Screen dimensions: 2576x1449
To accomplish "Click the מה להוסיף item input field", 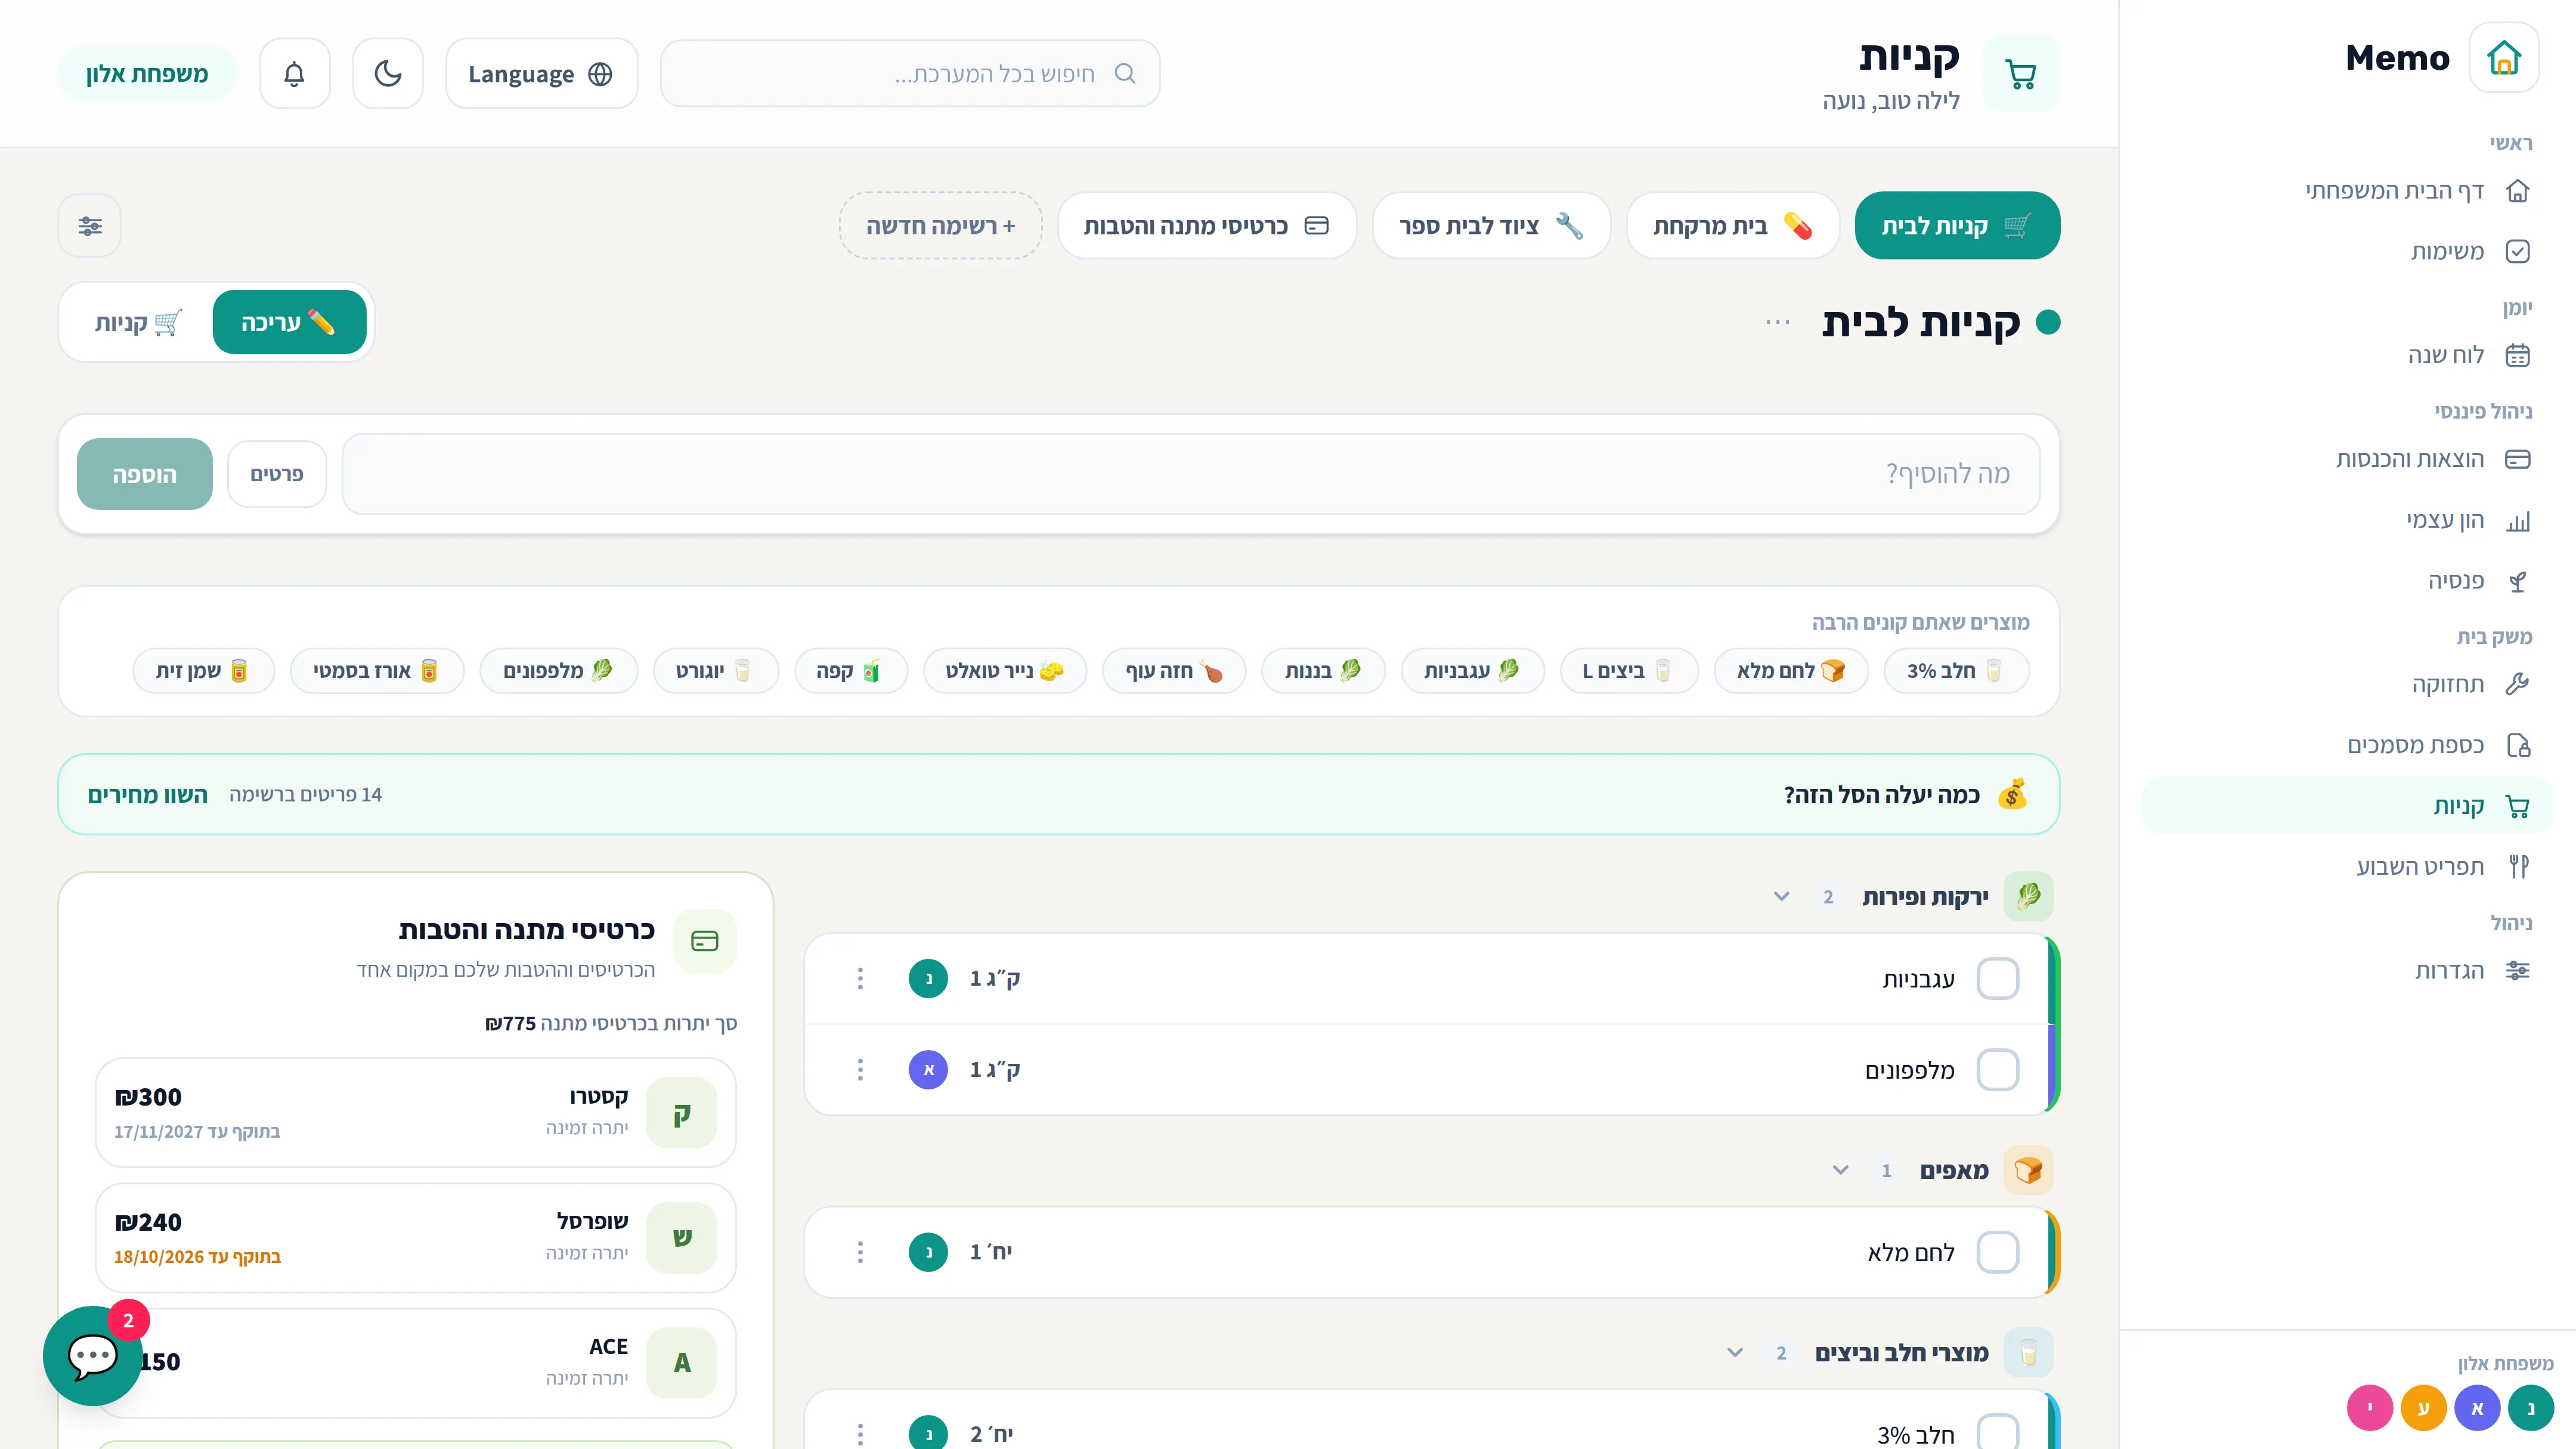I will [x=1190, y=474].
